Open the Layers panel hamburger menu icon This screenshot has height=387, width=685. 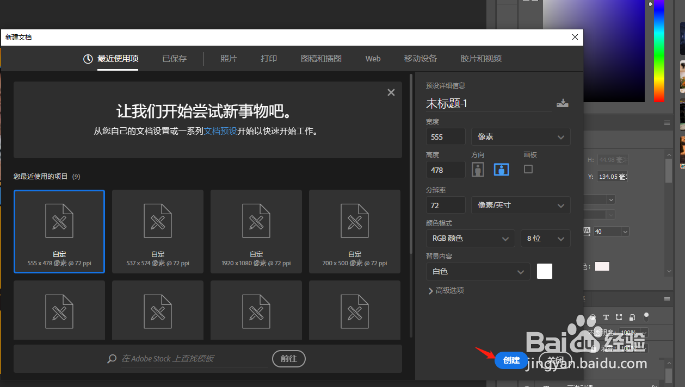pos(667,298)
